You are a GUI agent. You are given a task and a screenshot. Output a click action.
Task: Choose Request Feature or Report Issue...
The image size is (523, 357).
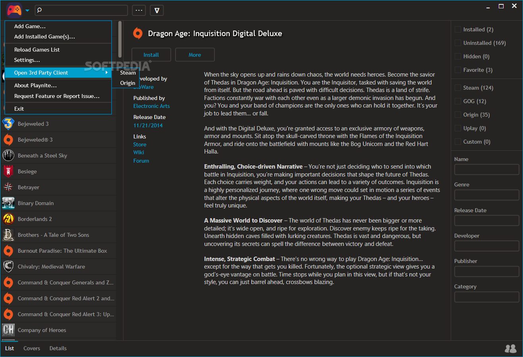pyautogui.click(x=58, y=96)
